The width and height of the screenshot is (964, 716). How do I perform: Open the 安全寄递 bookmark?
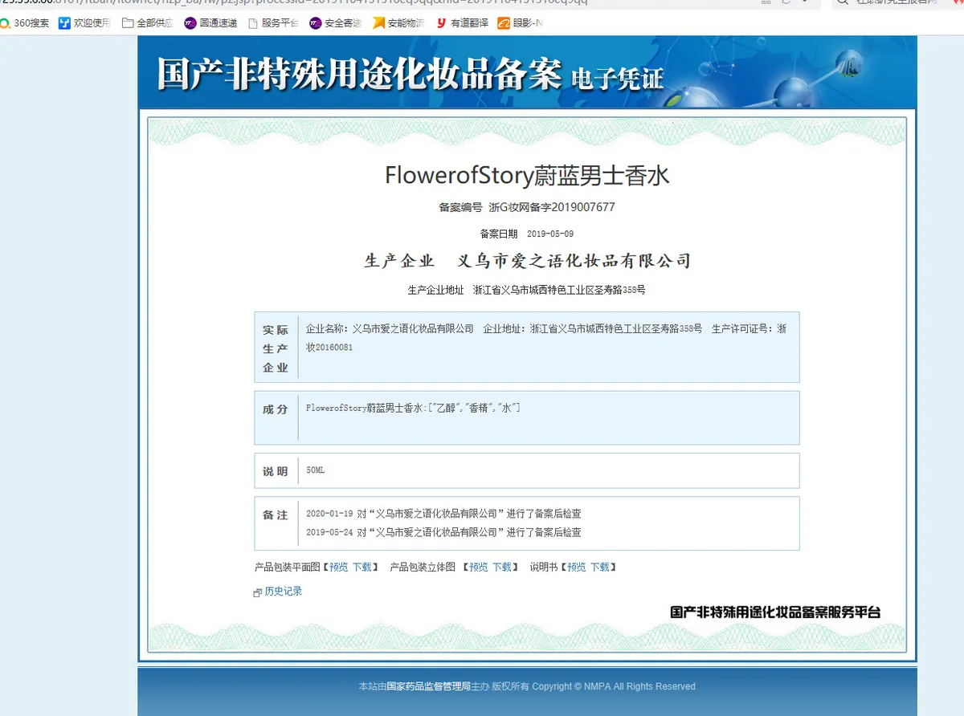tap(336, 23)
